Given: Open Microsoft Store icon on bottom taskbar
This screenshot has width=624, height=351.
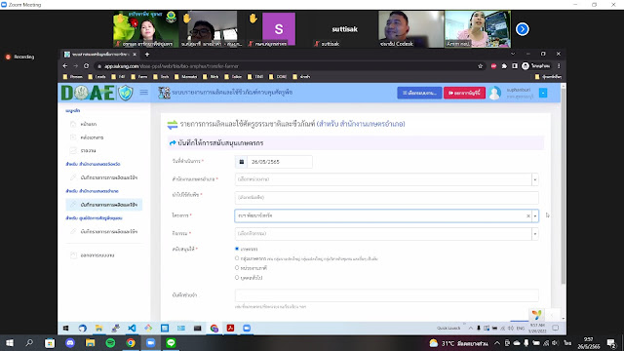Looking at the screenshot, I should (x=50, y=343).
